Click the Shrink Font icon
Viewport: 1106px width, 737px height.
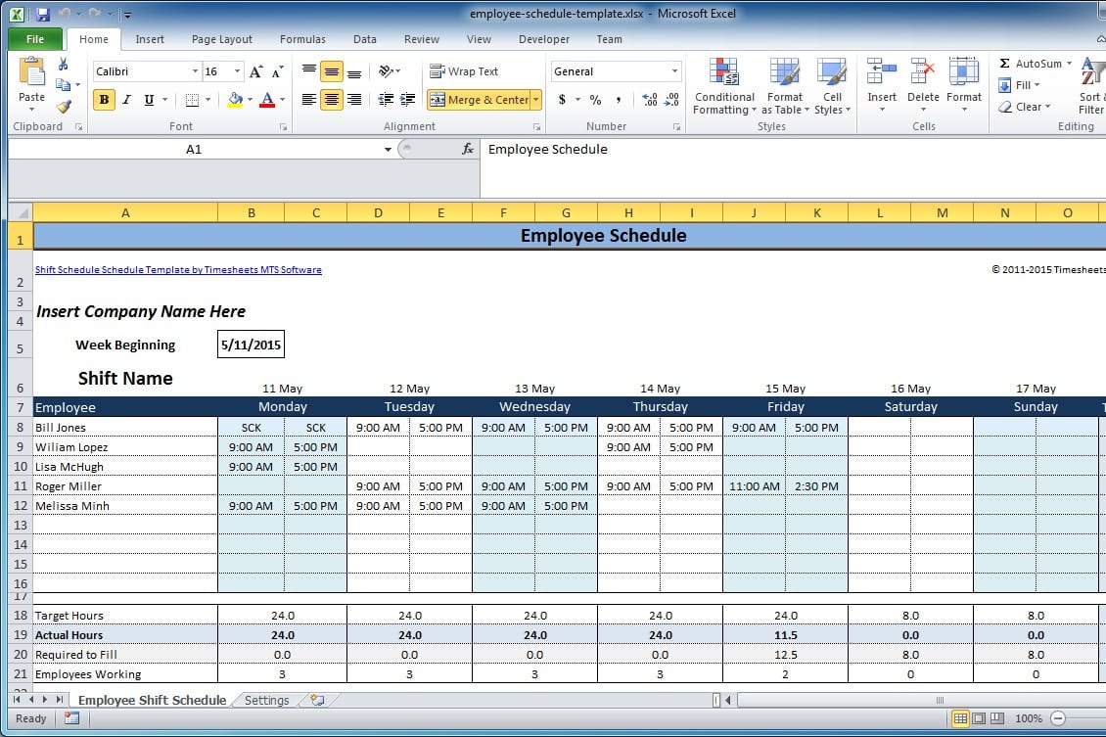[x=277, y=71]
